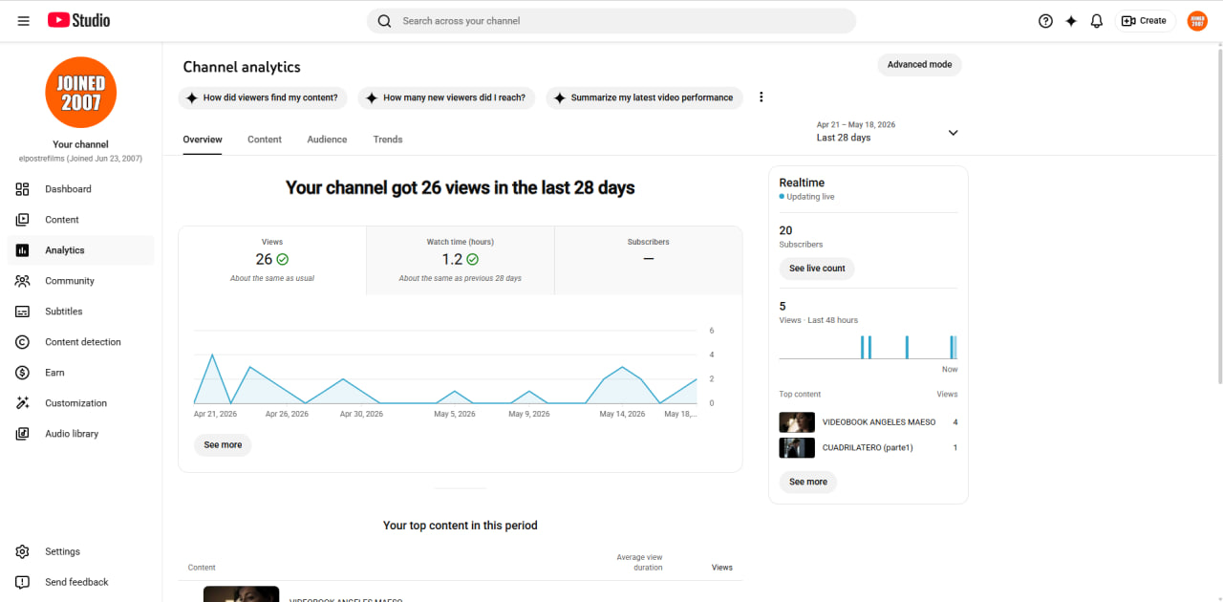Click See more in the Realtime card
Screen dimensions: 1223x602
(808, 482)
